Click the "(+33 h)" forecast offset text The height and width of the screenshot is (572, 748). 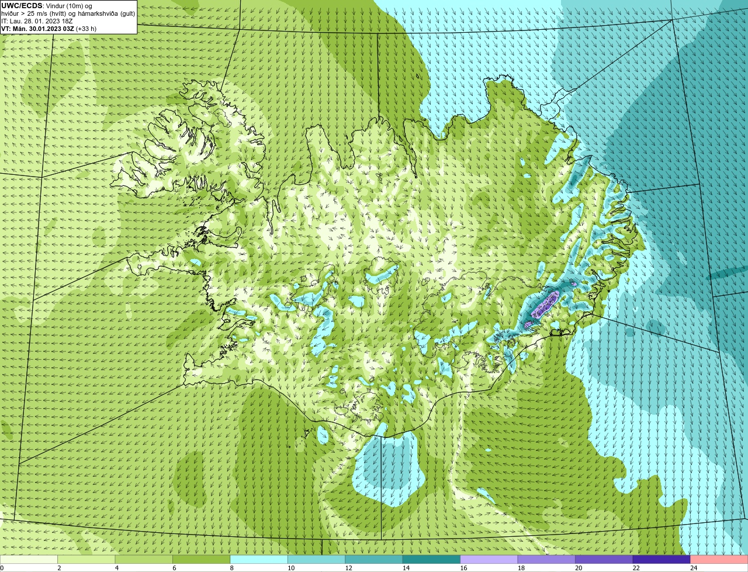(86, 29)
